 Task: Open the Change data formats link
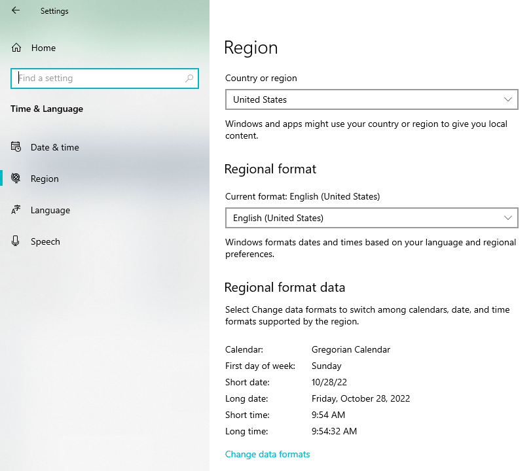[x=267, y=454]
